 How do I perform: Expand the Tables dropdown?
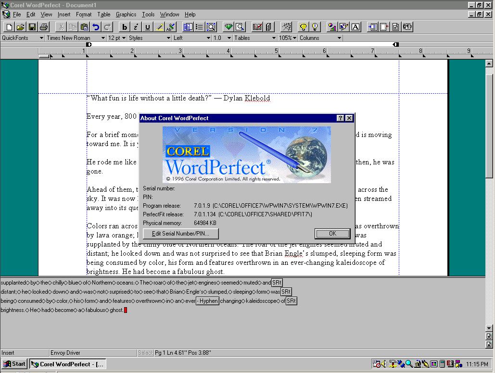pos(274,38)
